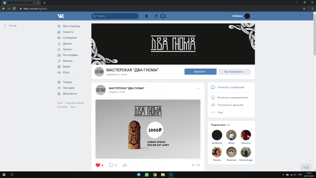
Task: Open WhatsApp from taskbar
Action: click(x=147, y=175)
